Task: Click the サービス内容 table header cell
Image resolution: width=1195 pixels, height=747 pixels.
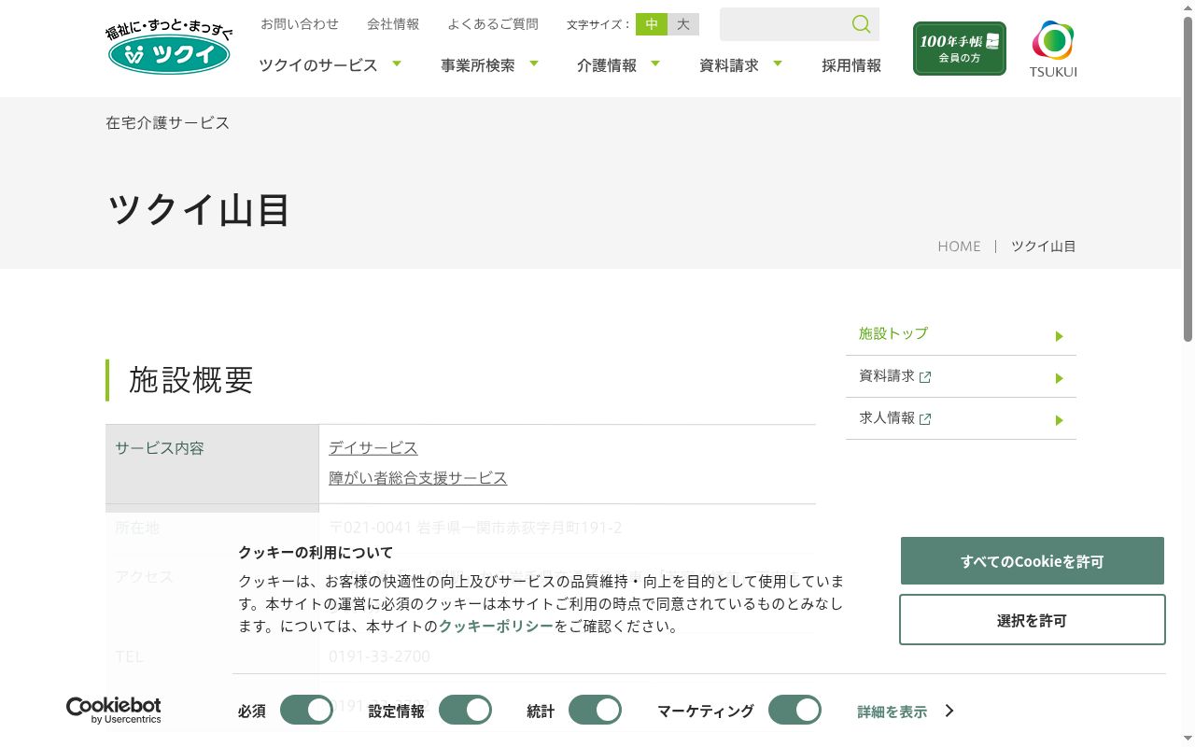Action: (x=212, y=464)
